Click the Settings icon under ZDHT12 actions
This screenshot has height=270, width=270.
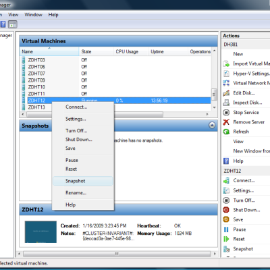(x=226, y=190)
